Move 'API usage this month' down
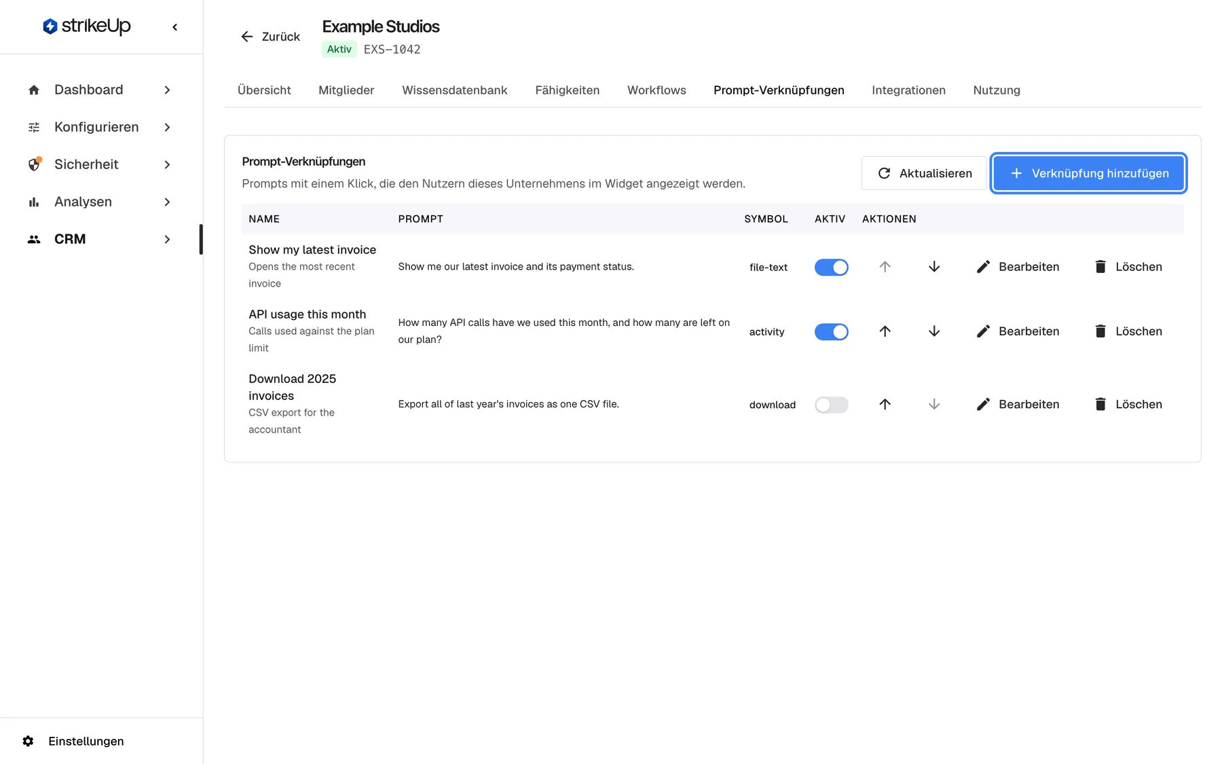 coord(934,331)
